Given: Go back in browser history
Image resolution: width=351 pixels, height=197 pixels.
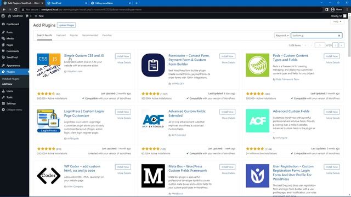Looking at the screenshot, I should pyautogui.click(x=4, y=10).
